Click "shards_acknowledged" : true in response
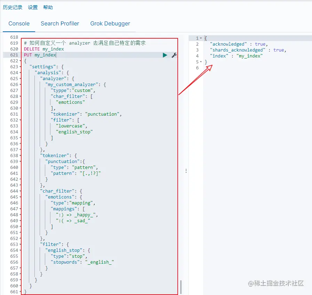312x295 pixels. pyautogui.click(x=248, y=50)
